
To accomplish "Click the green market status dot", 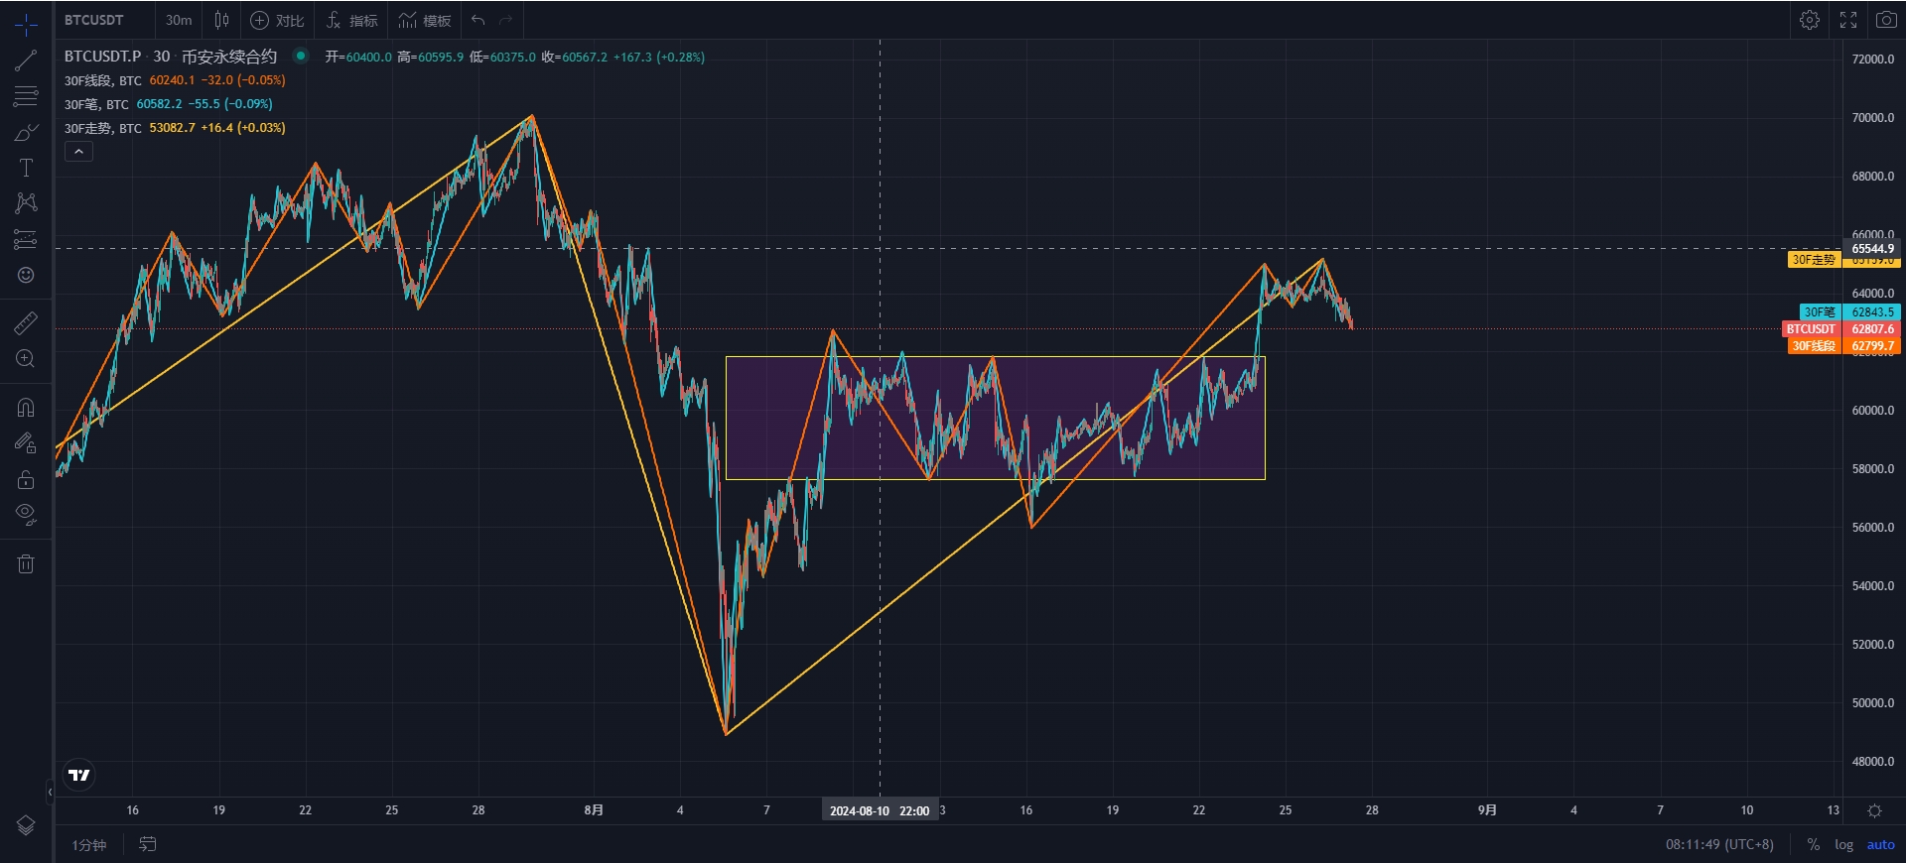I will click(300, 57).
